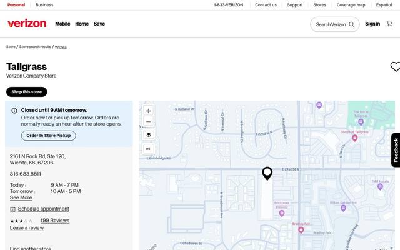Click Today hours 9 AM - 7 PM
The width and height of the screenshot is (400, 250).
pyautogui.click(x=64, y=185)
